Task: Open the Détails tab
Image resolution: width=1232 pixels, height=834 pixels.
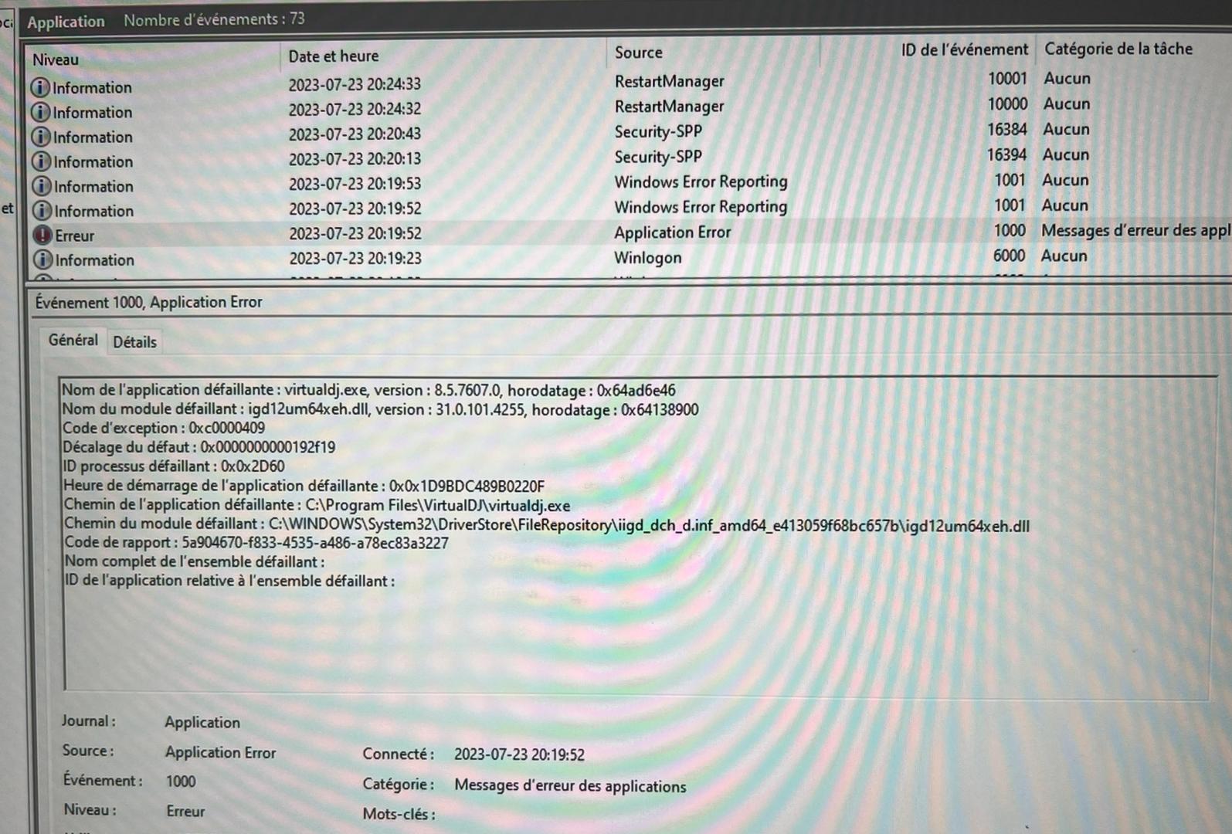Action: [134, 342]
